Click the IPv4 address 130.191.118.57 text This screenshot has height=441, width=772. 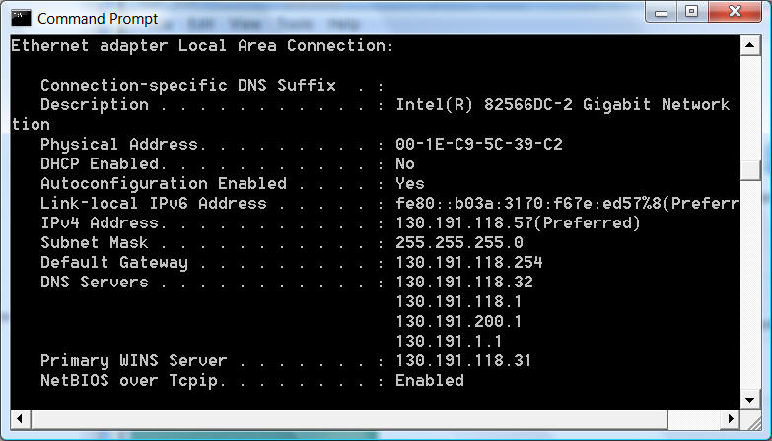[x=463, y=222]
